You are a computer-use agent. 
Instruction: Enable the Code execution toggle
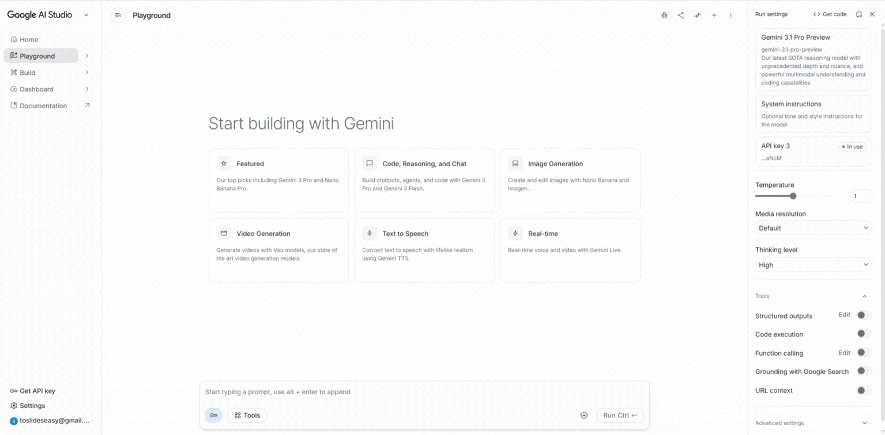pos(863,334)
